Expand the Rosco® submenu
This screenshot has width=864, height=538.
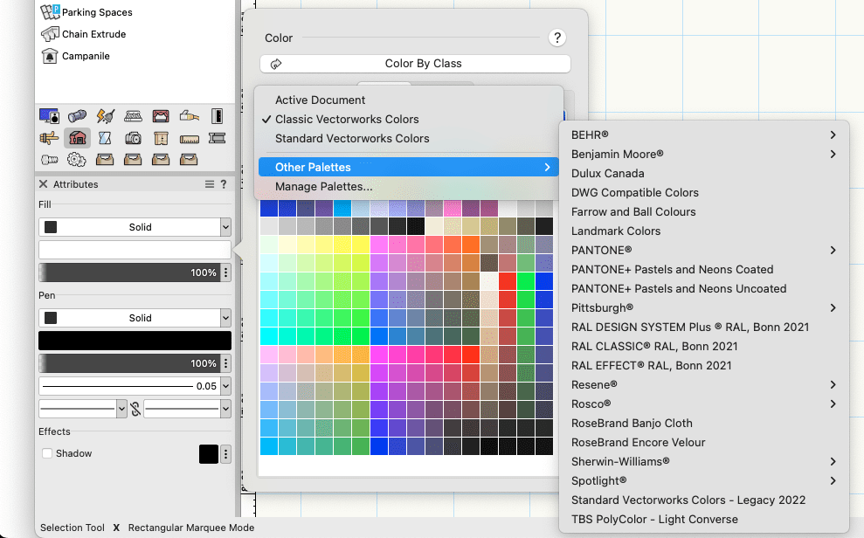click(704, 403)
